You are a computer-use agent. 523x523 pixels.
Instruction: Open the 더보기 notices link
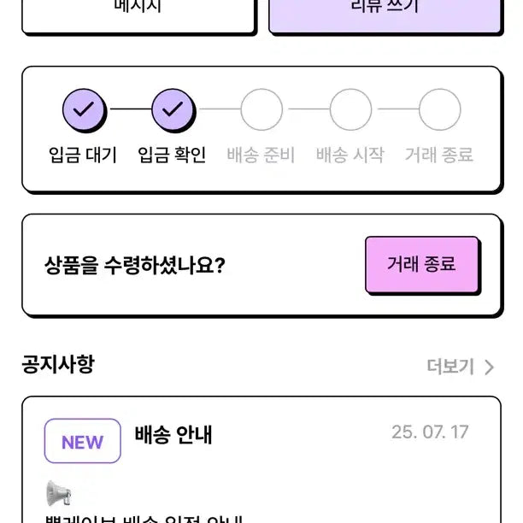450,367
